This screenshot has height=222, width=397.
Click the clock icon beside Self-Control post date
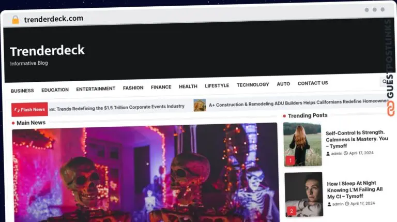pos(346,153)
